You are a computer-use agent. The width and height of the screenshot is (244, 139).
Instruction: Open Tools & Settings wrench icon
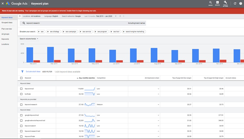(x=225, y=3)
